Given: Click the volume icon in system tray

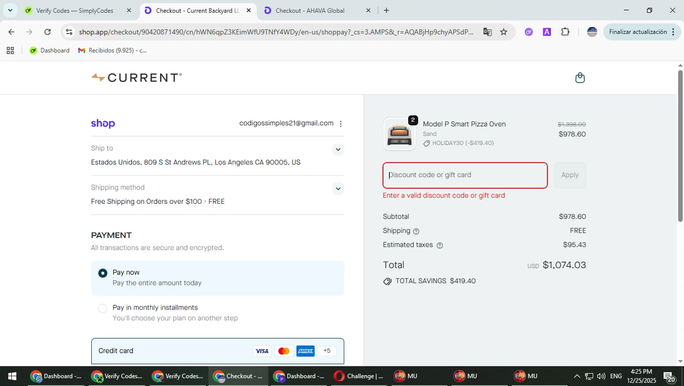Looking at the screenshot, I should (x=601, y=376).
